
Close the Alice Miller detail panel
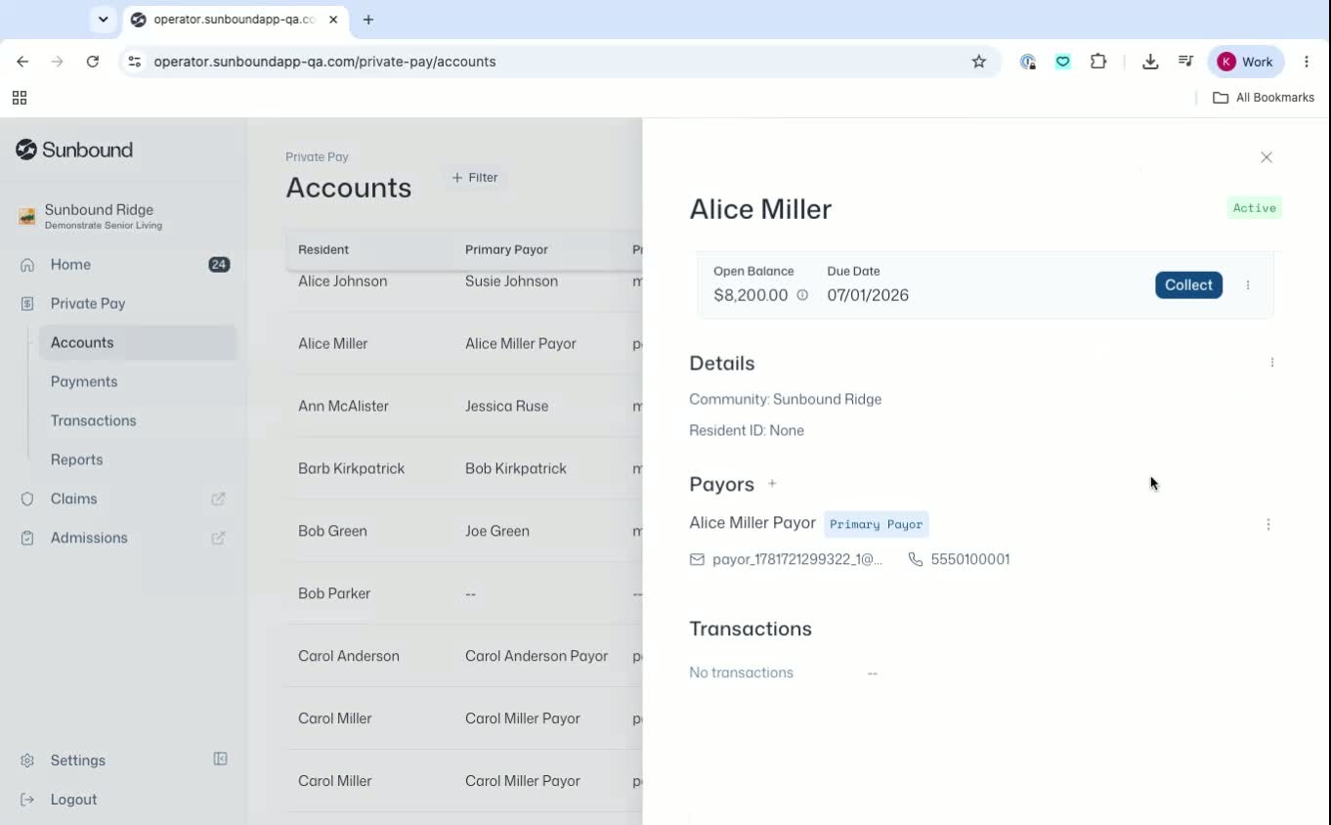(1267, 157)
